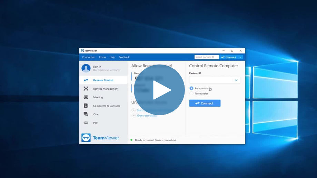Click Don't have an account link
The height and width of the screenshot is (178, 317).
pyautogui.click(x=107, y=70)
